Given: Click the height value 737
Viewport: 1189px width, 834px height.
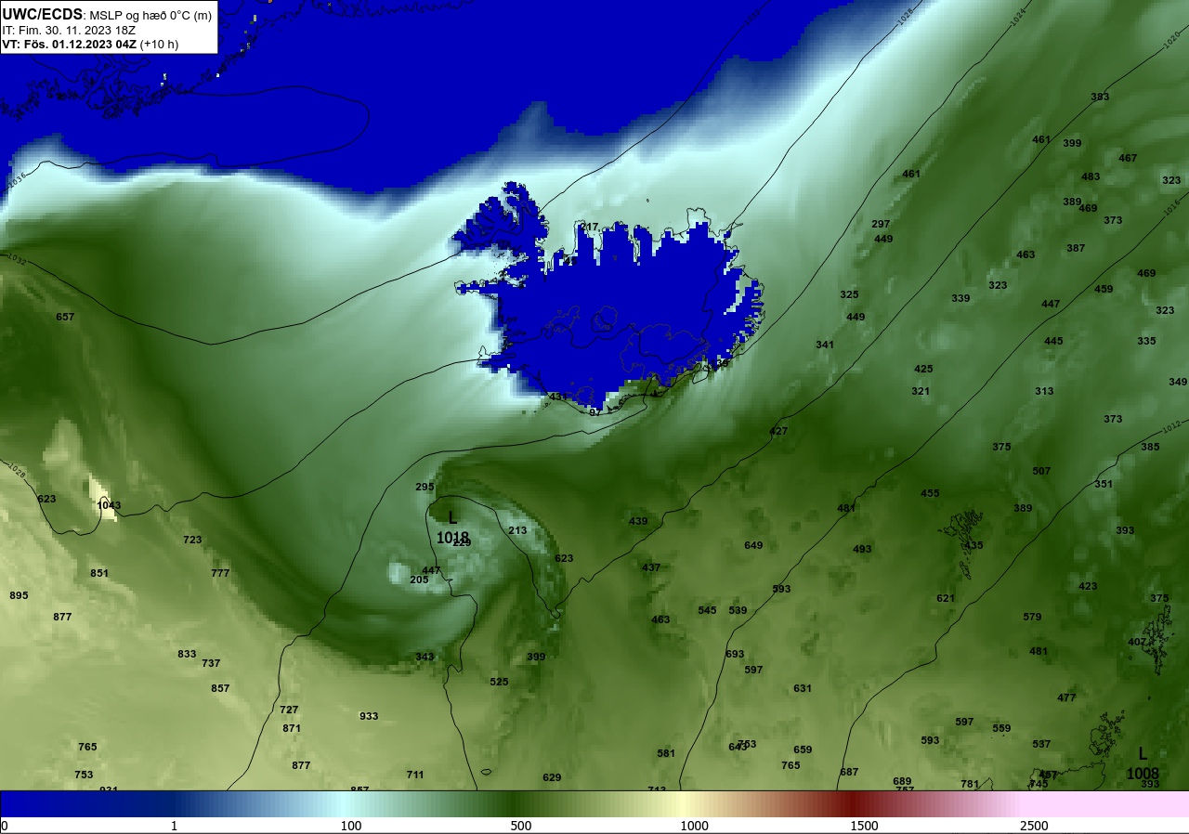Looking at the screenshot, I should [211, 663].
